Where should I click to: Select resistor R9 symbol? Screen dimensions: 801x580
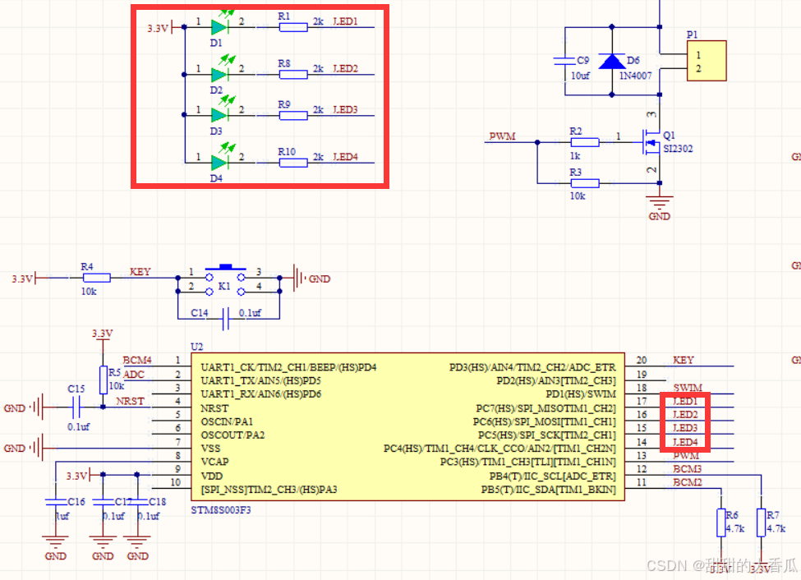[x=293, y=116]
